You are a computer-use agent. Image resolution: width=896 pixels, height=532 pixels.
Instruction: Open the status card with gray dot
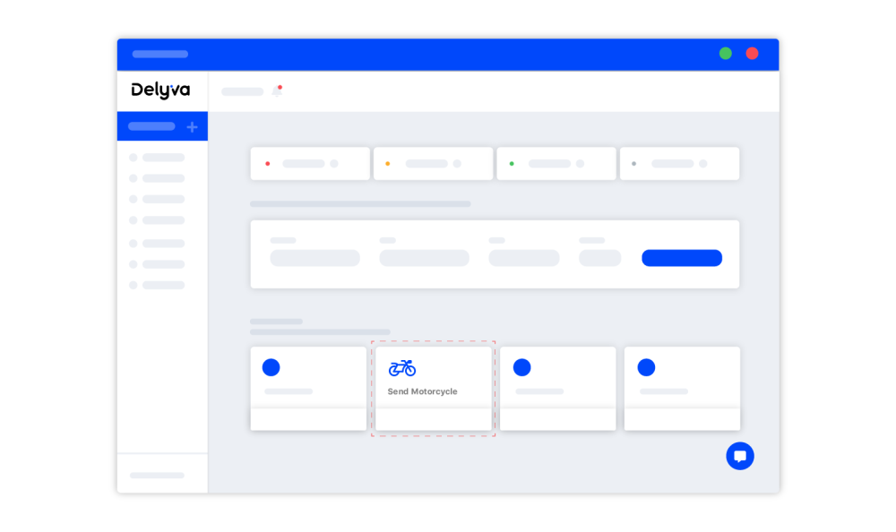click(x=679, y=164)
